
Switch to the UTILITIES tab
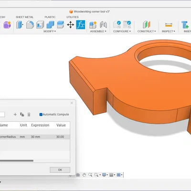click(x=73, y=17)
